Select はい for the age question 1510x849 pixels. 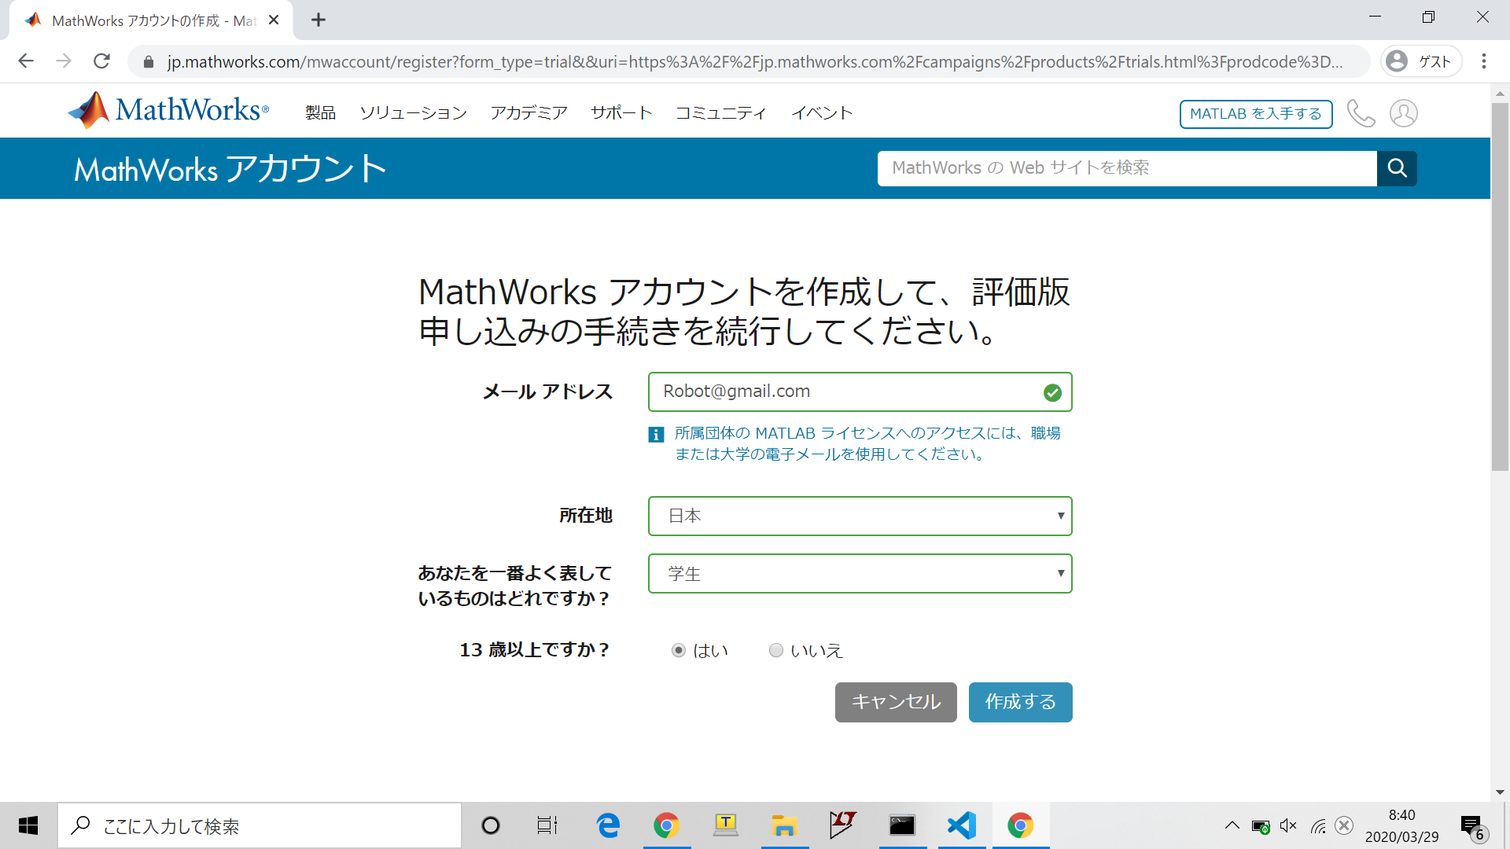[x=679, y=650]
